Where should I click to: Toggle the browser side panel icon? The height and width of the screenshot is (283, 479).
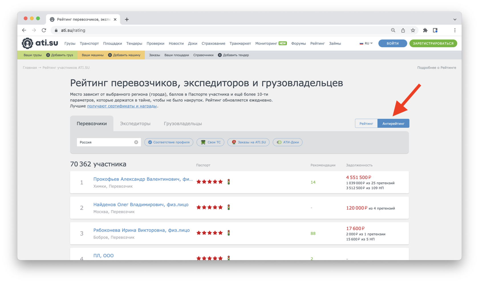(435, 30)
